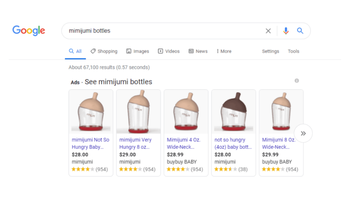Clear the search box with X
The height and width of the screenshot is (208, 349).
pos(268,31)
